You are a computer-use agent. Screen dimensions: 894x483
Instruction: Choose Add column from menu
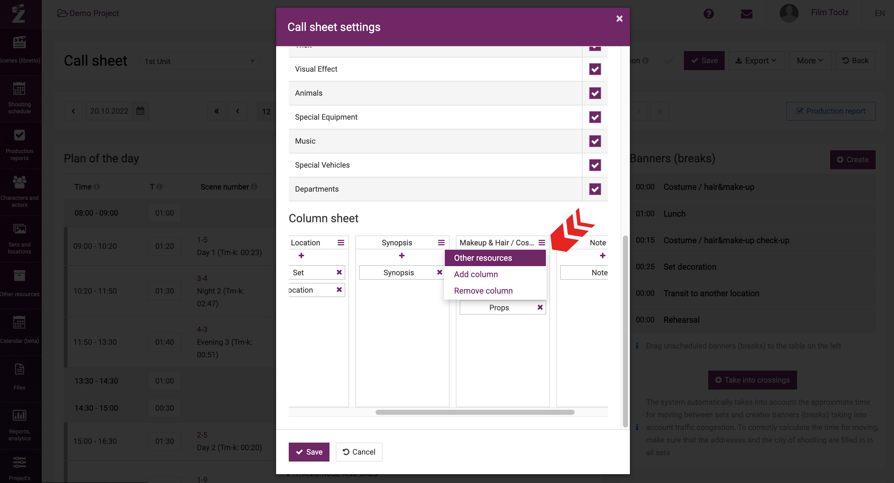click(x=495, y=274)
